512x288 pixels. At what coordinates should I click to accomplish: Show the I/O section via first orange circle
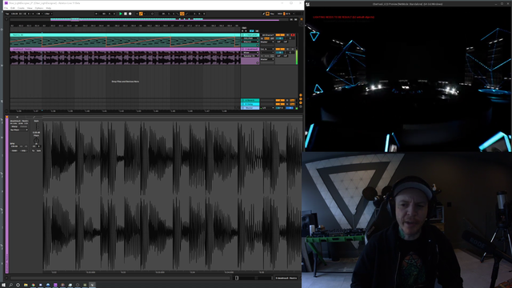(301, 95)
